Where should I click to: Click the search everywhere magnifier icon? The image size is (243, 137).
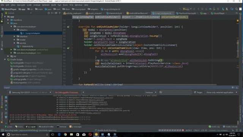pyautogui.click(x=237, y=9)
